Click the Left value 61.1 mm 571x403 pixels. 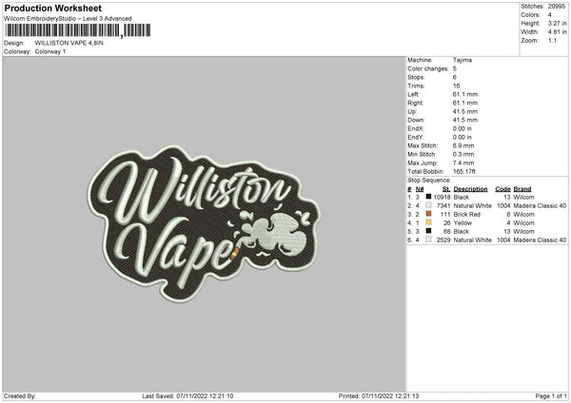tap(465, 94)
